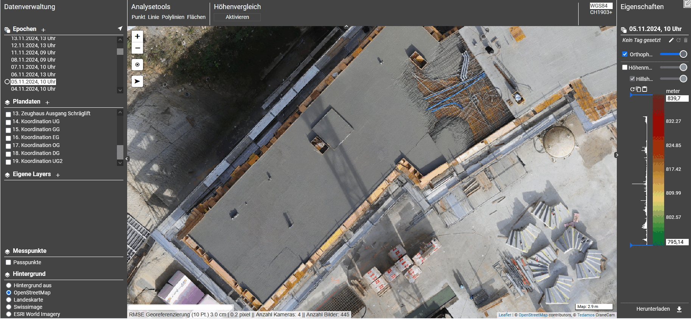
Task: Zoom out of the map
Action: [137, 48]
